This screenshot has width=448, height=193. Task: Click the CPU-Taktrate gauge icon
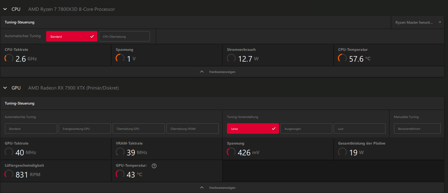[x=9, y=58]
